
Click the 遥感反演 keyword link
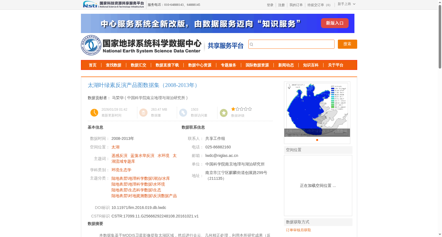coord(119,156)
